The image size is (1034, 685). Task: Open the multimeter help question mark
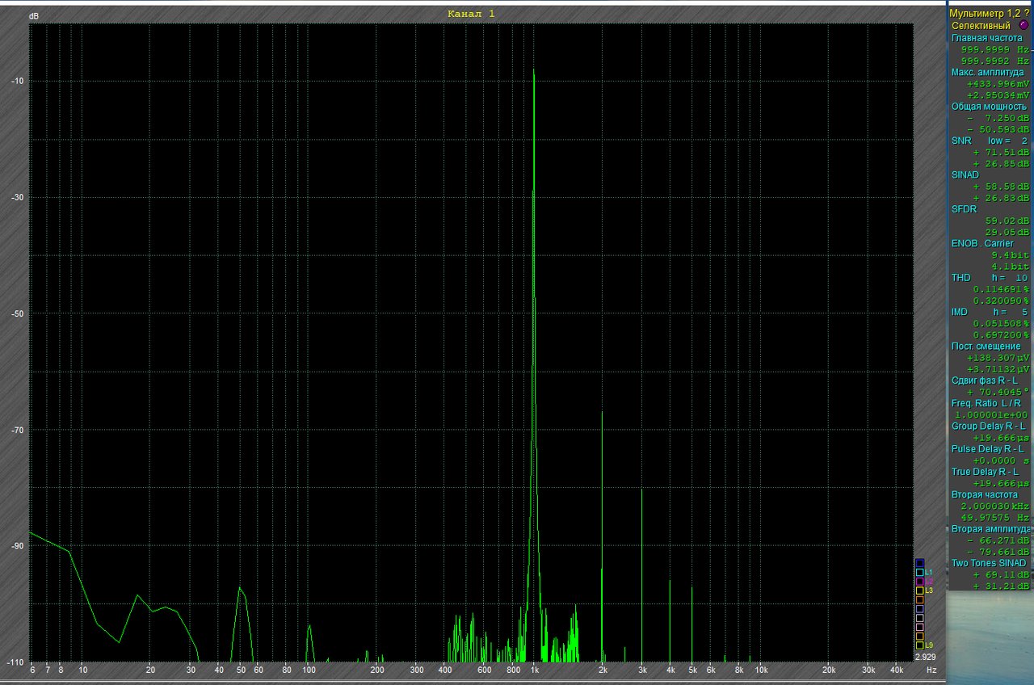click(x=1027, y=14)
